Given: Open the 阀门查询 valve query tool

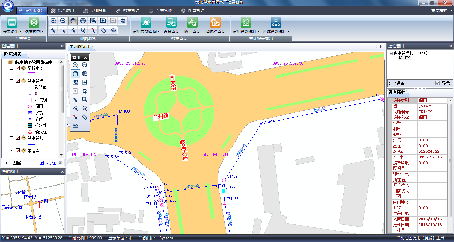Looking at the screenshot, I should click(x=192, y=26).
